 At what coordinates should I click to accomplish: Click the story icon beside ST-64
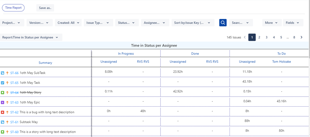(2, 93)
